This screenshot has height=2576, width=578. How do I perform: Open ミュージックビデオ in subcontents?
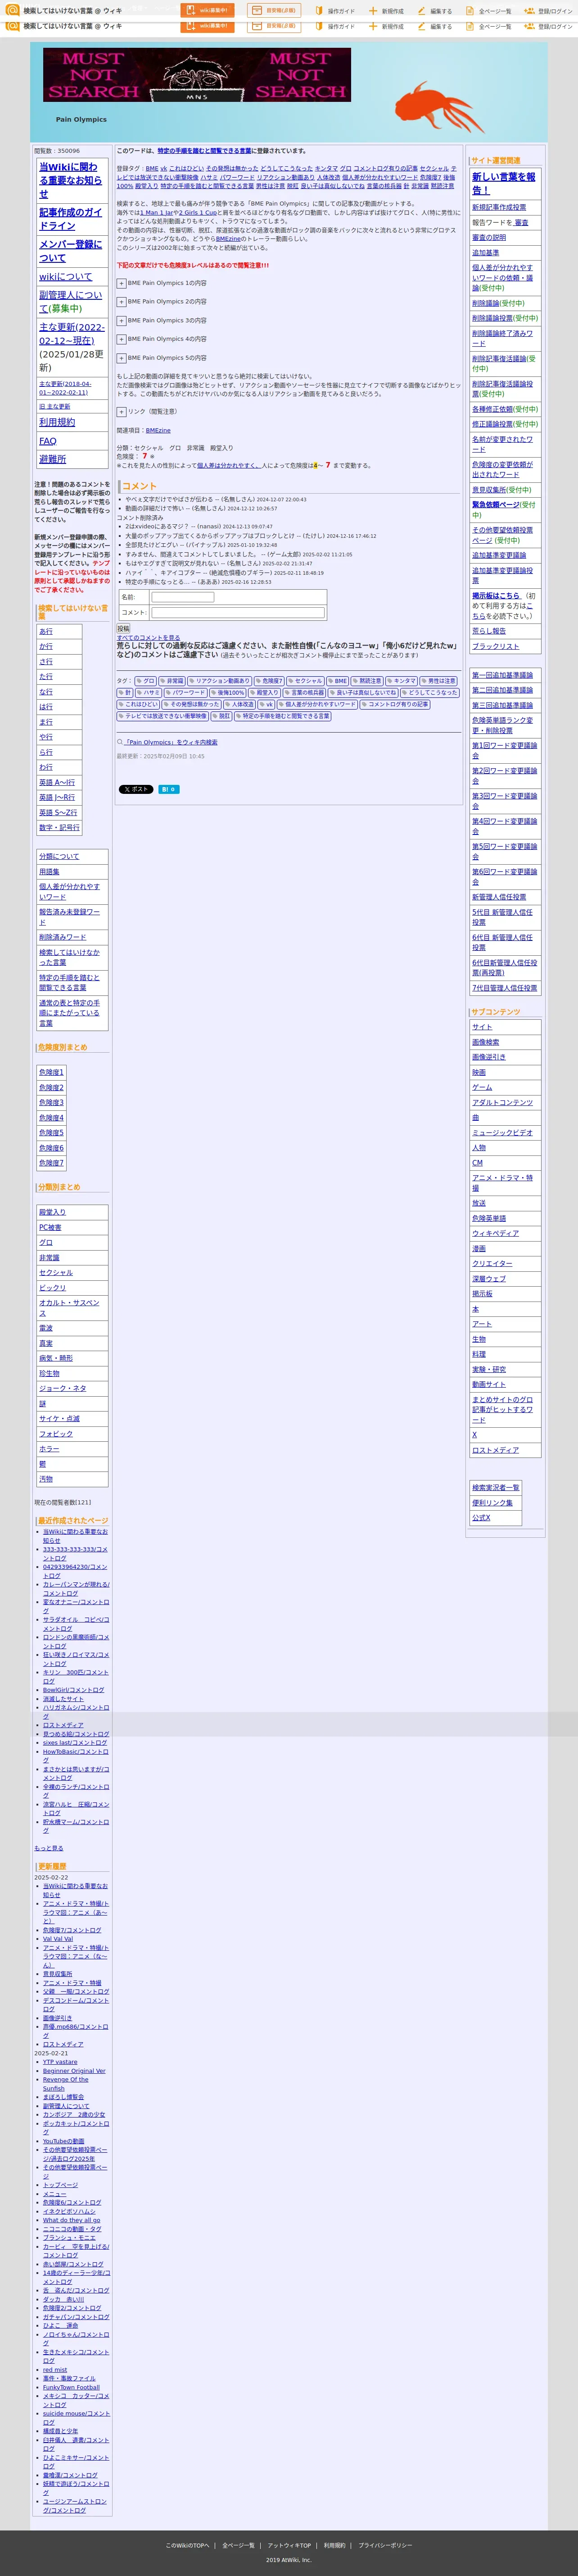tap(502, 1133)
